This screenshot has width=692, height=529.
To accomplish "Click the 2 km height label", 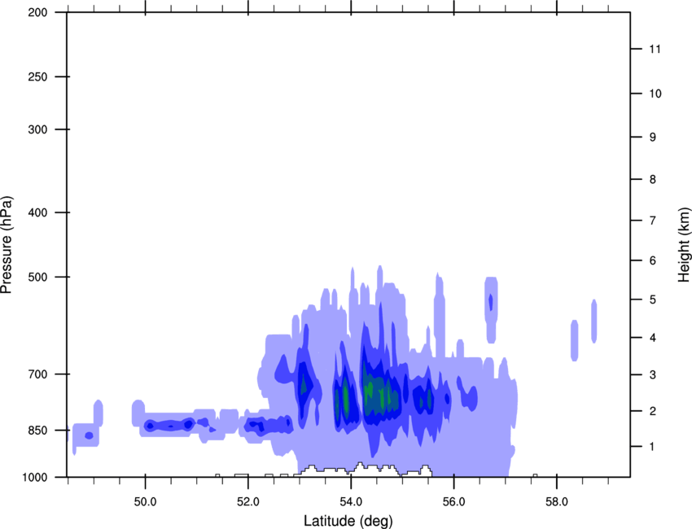I will click(x=653, y=411).
